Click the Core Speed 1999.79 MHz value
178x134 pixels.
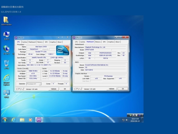[x=33, y=71]
